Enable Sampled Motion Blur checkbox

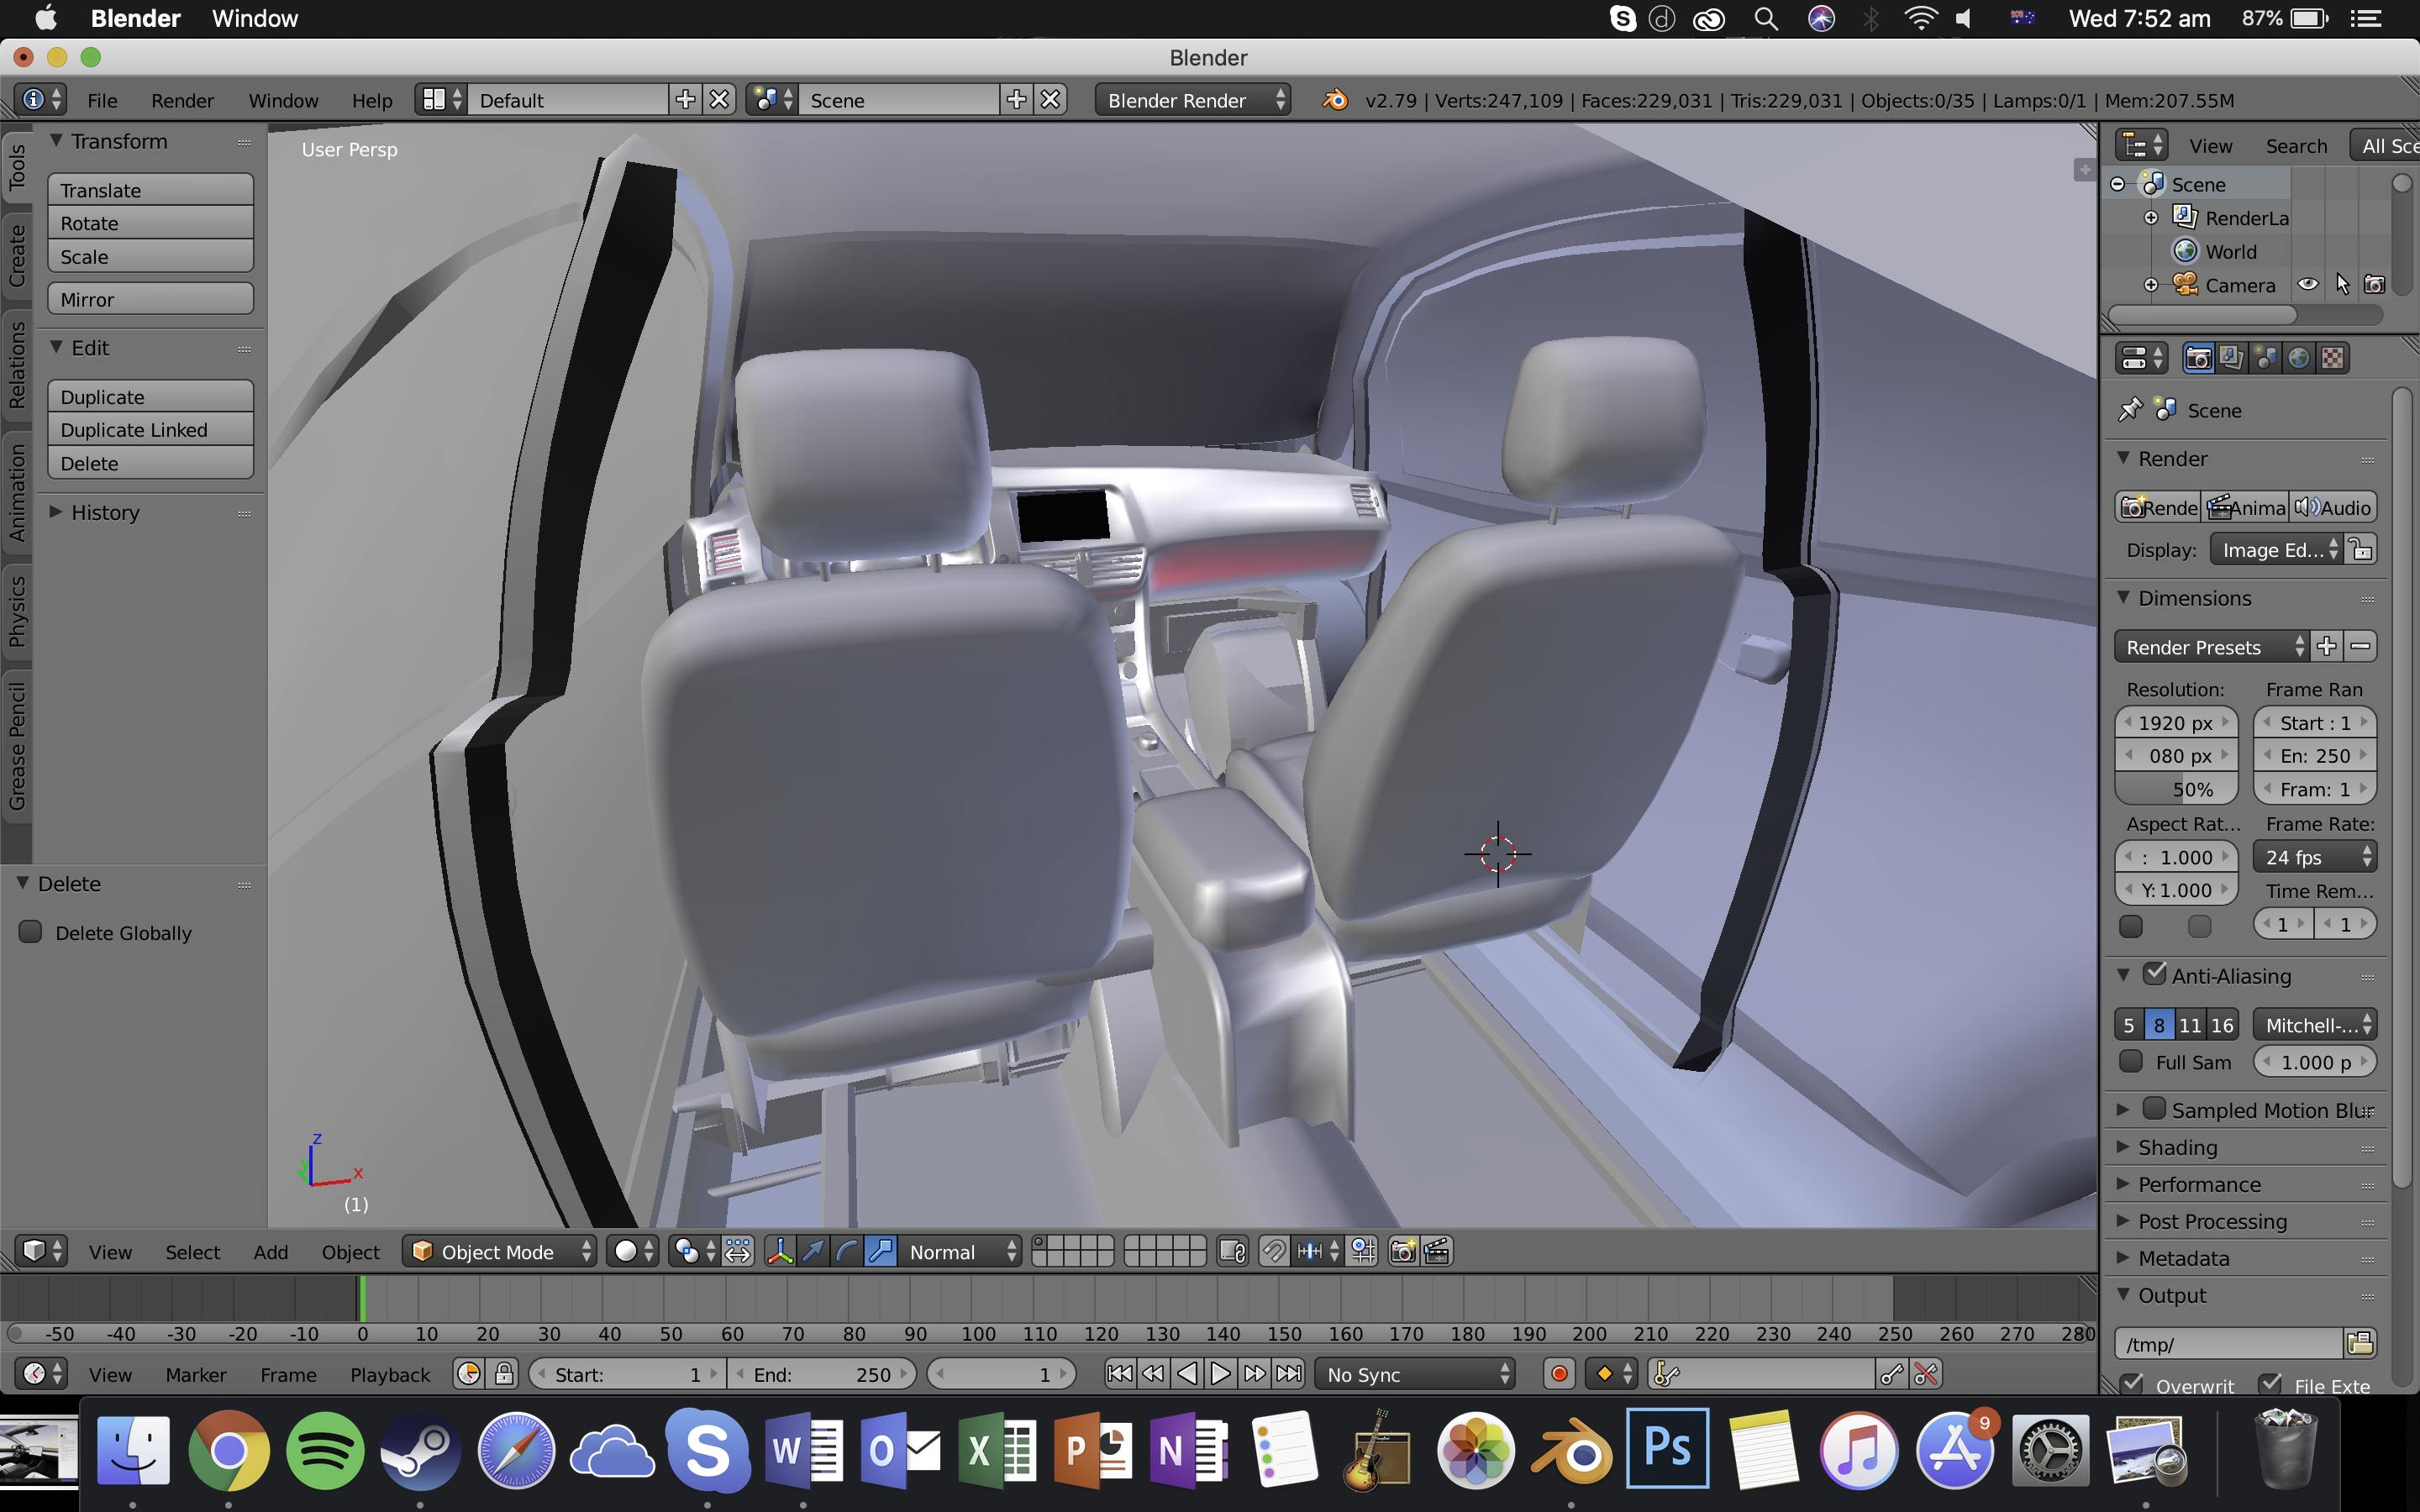2155,1109
